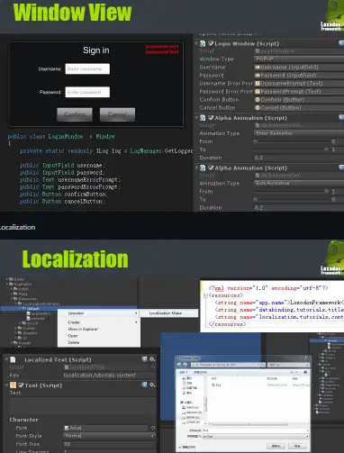Collapse first Alpha Animation component foldout
The height and width of the screenshot is (453, 344).
(196, 118)
